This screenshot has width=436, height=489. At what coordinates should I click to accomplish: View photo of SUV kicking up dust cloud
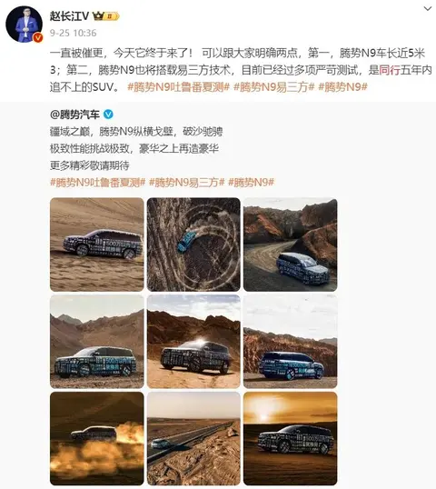coord(97,438)
